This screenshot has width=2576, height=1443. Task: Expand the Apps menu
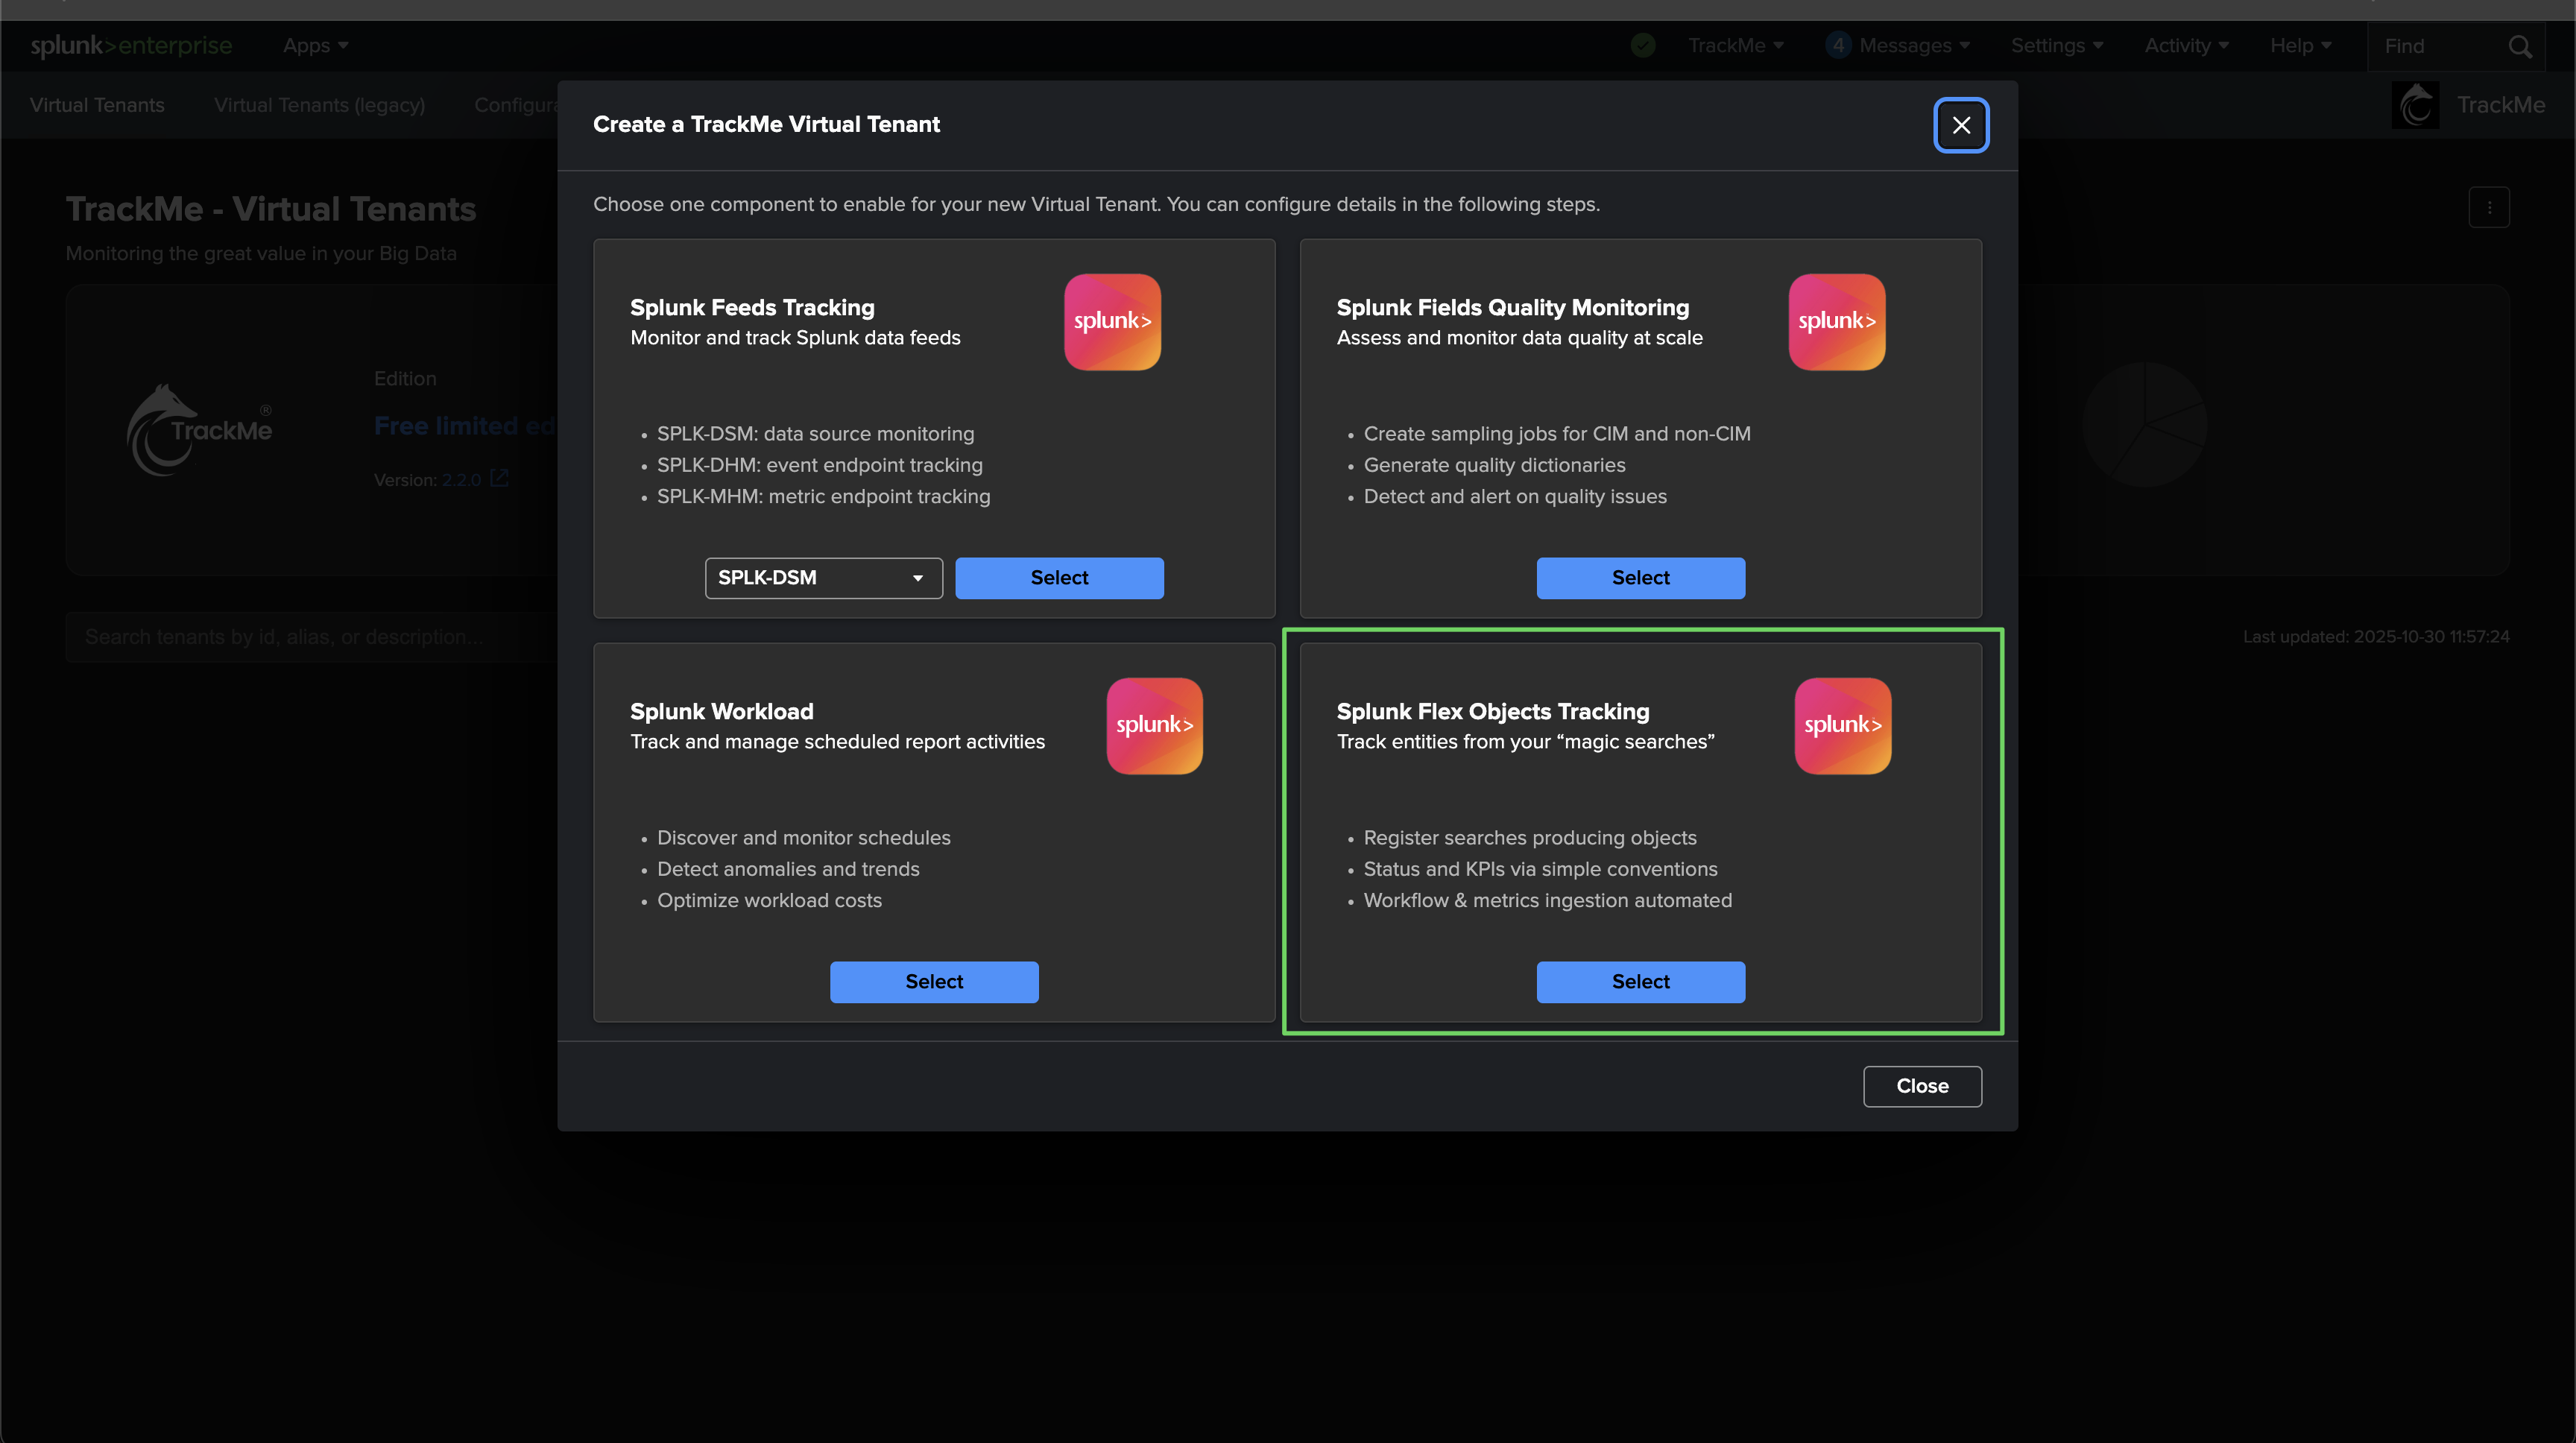(315, 46)
